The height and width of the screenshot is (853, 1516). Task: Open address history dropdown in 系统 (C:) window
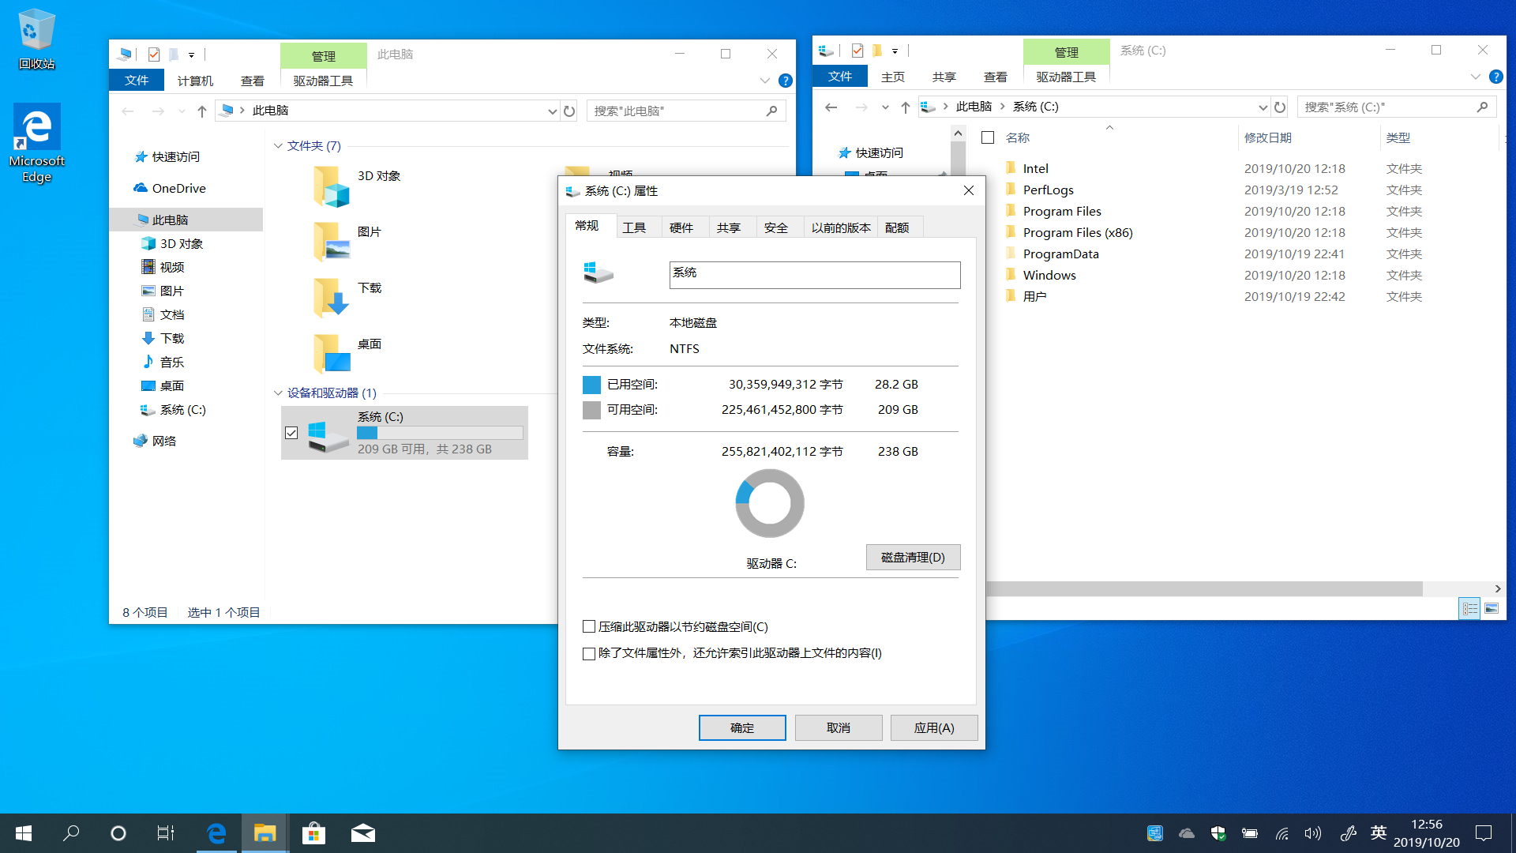(x=1263, y=107)
